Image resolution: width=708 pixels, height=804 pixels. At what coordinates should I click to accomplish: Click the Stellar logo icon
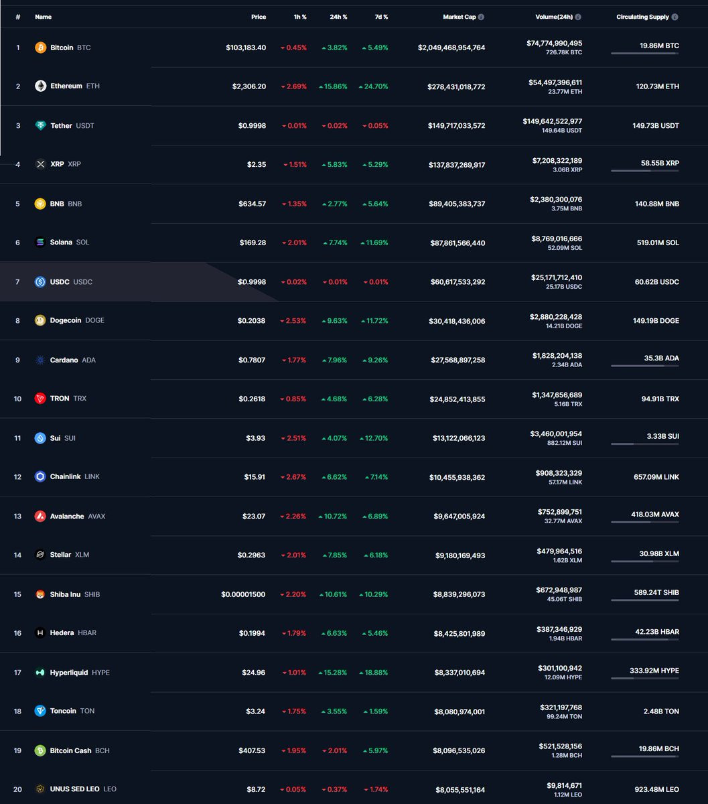click(40, 555)
